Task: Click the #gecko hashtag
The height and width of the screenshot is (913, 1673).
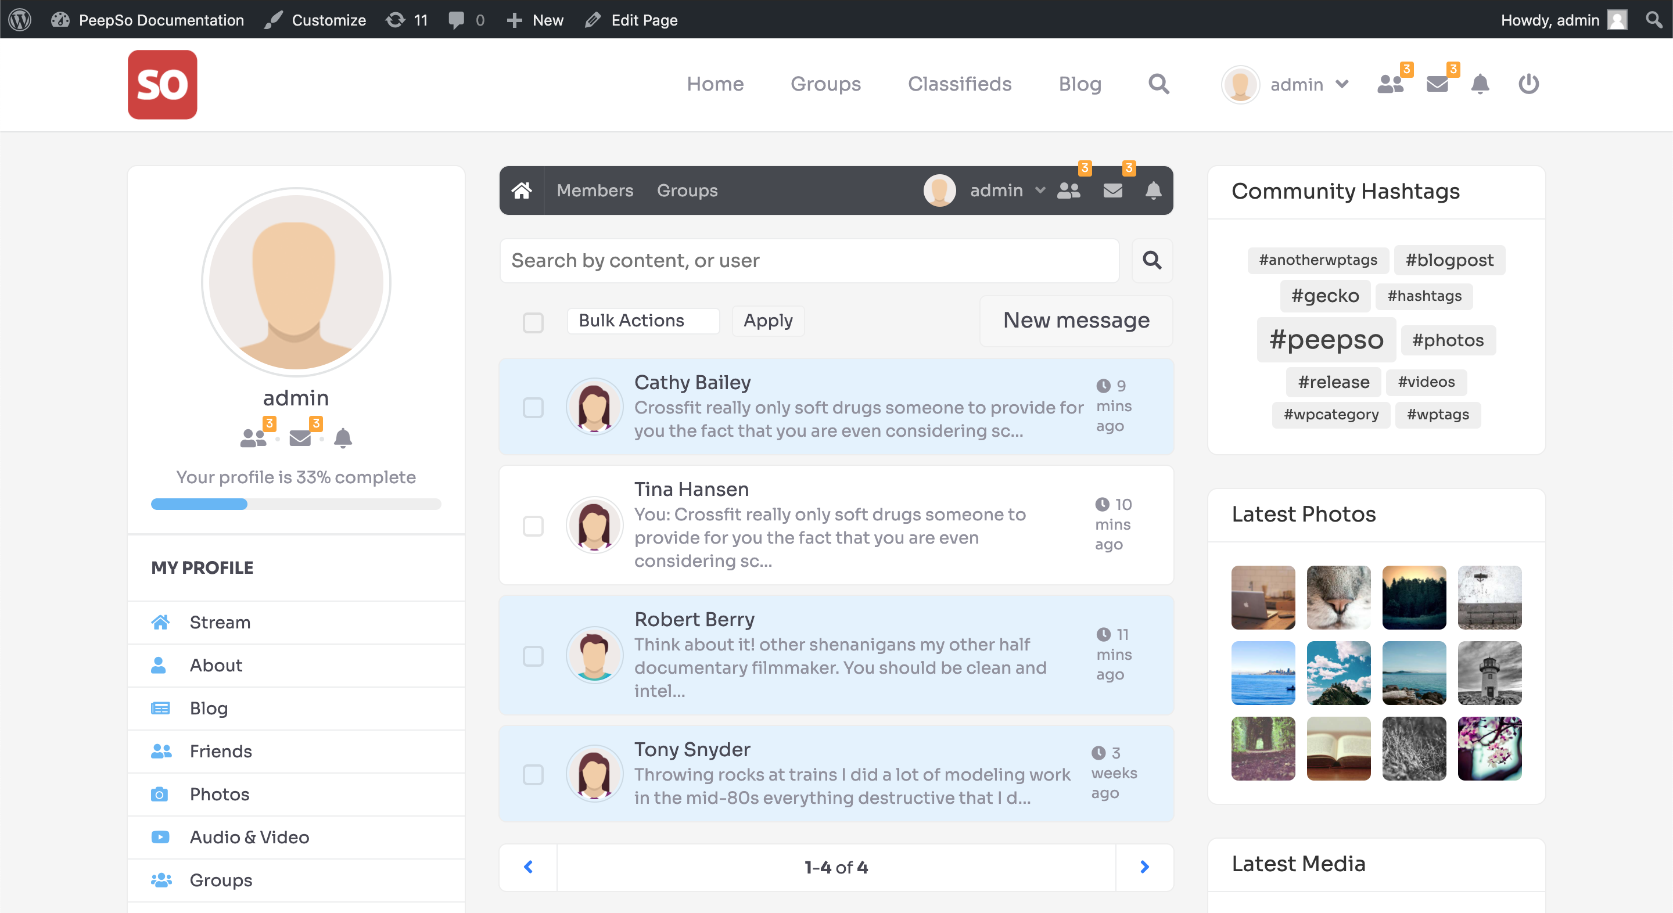Action: click(x=1325, y=296)
